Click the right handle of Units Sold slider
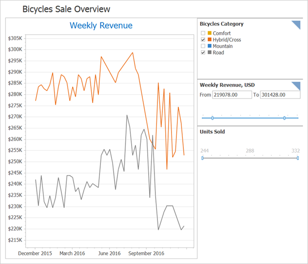Image resolution: width=308 pixels, height=264 pixels. [x=298, y=158]
